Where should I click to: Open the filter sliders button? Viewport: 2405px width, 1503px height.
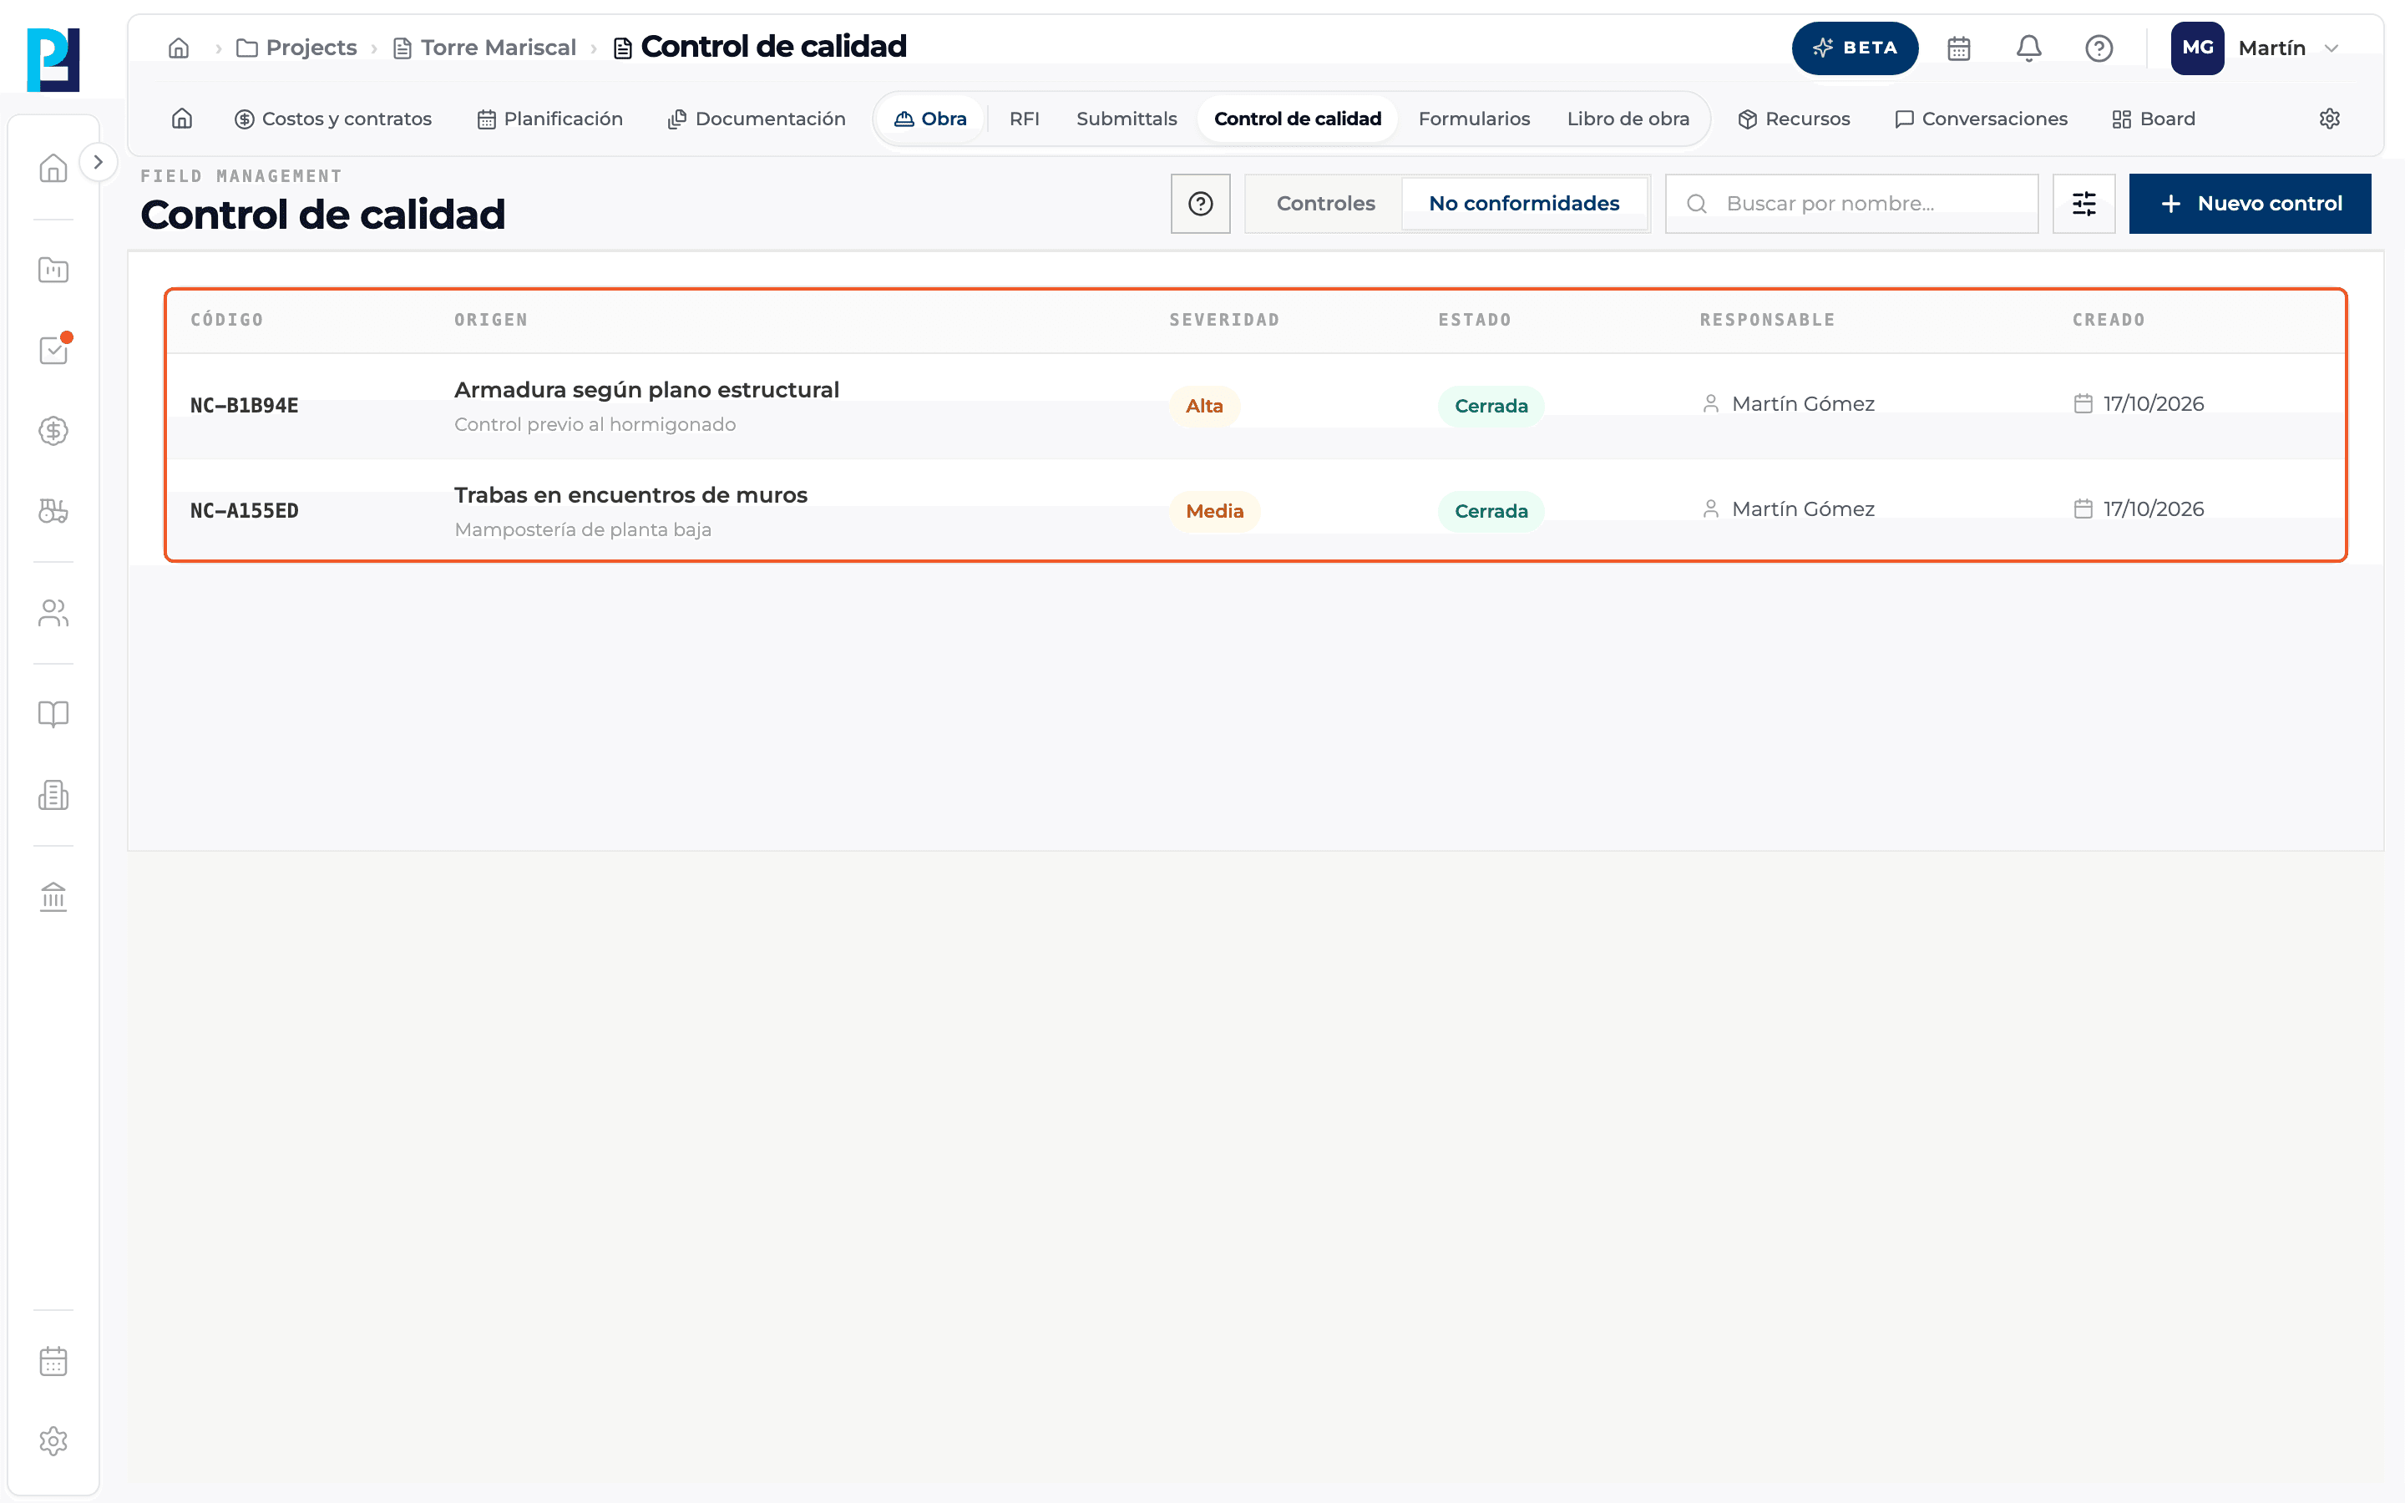click(x=2084, y=204)
